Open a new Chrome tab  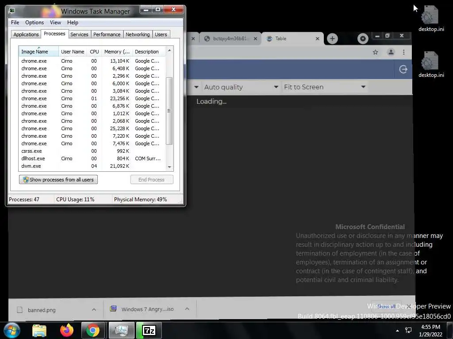click(x=332, y=39)
